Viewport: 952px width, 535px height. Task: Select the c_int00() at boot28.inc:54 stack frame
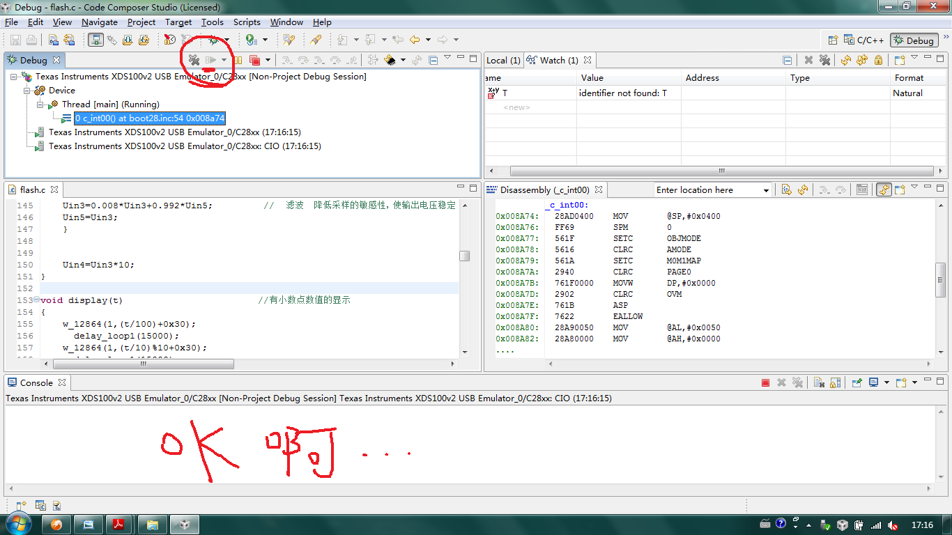150,118
